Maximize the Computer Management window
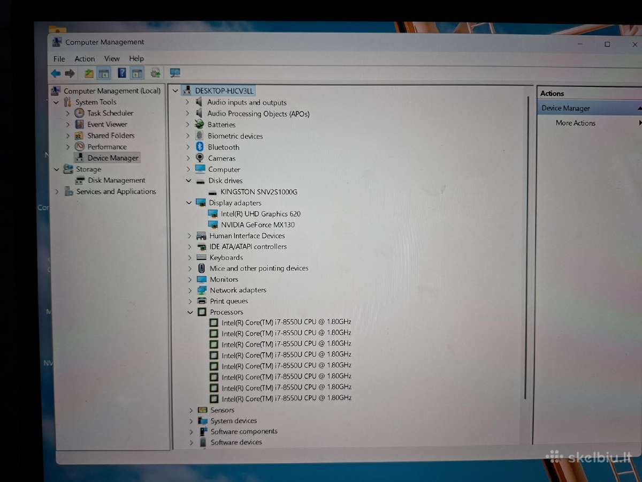642x482 pixels. coord(607,44)
